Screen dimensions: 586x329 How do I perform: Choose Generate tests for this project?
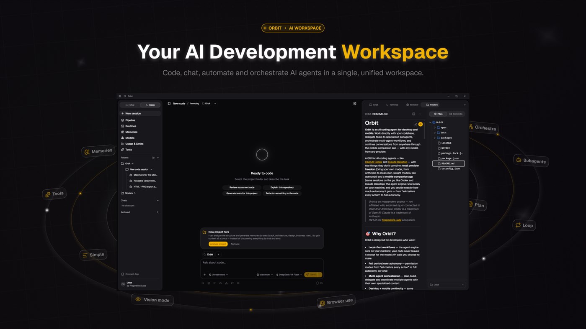coord(242,193)
